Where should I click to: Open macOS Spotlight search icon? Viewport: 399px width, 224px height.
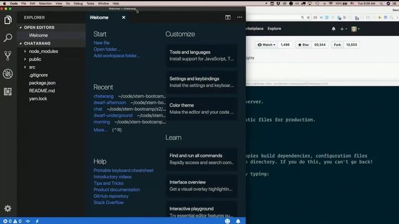(x=381, y=4)
